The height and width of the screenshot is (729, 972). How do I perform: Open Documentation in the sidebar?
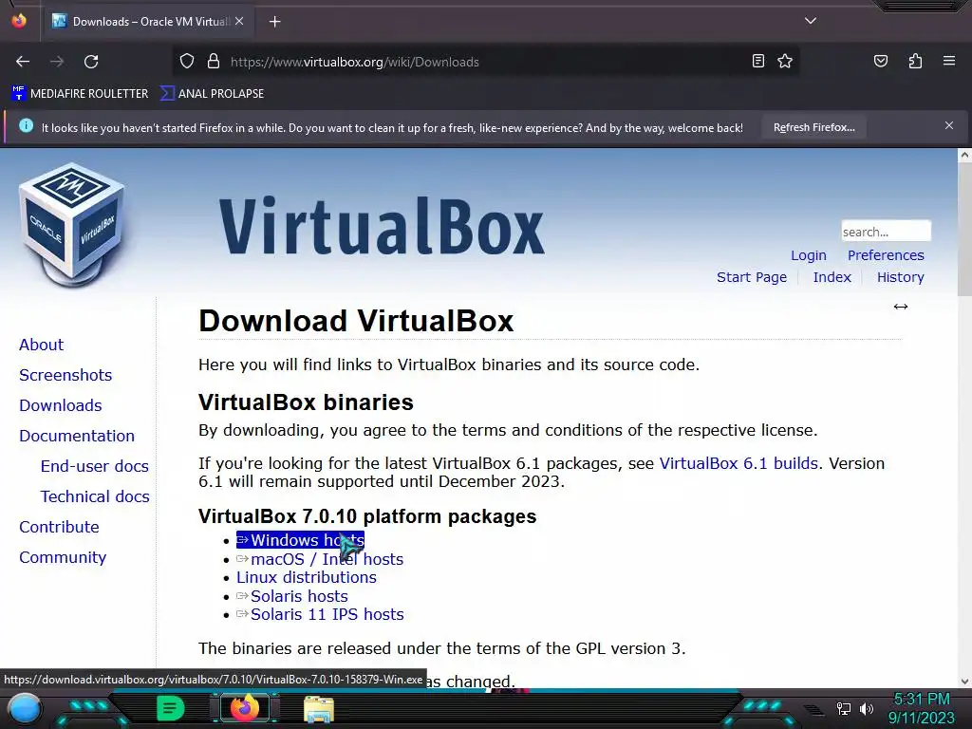[x=76, y=436]
